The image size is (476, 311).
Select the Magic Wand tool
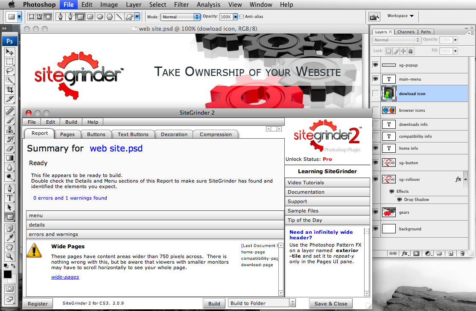coord(10,80)
